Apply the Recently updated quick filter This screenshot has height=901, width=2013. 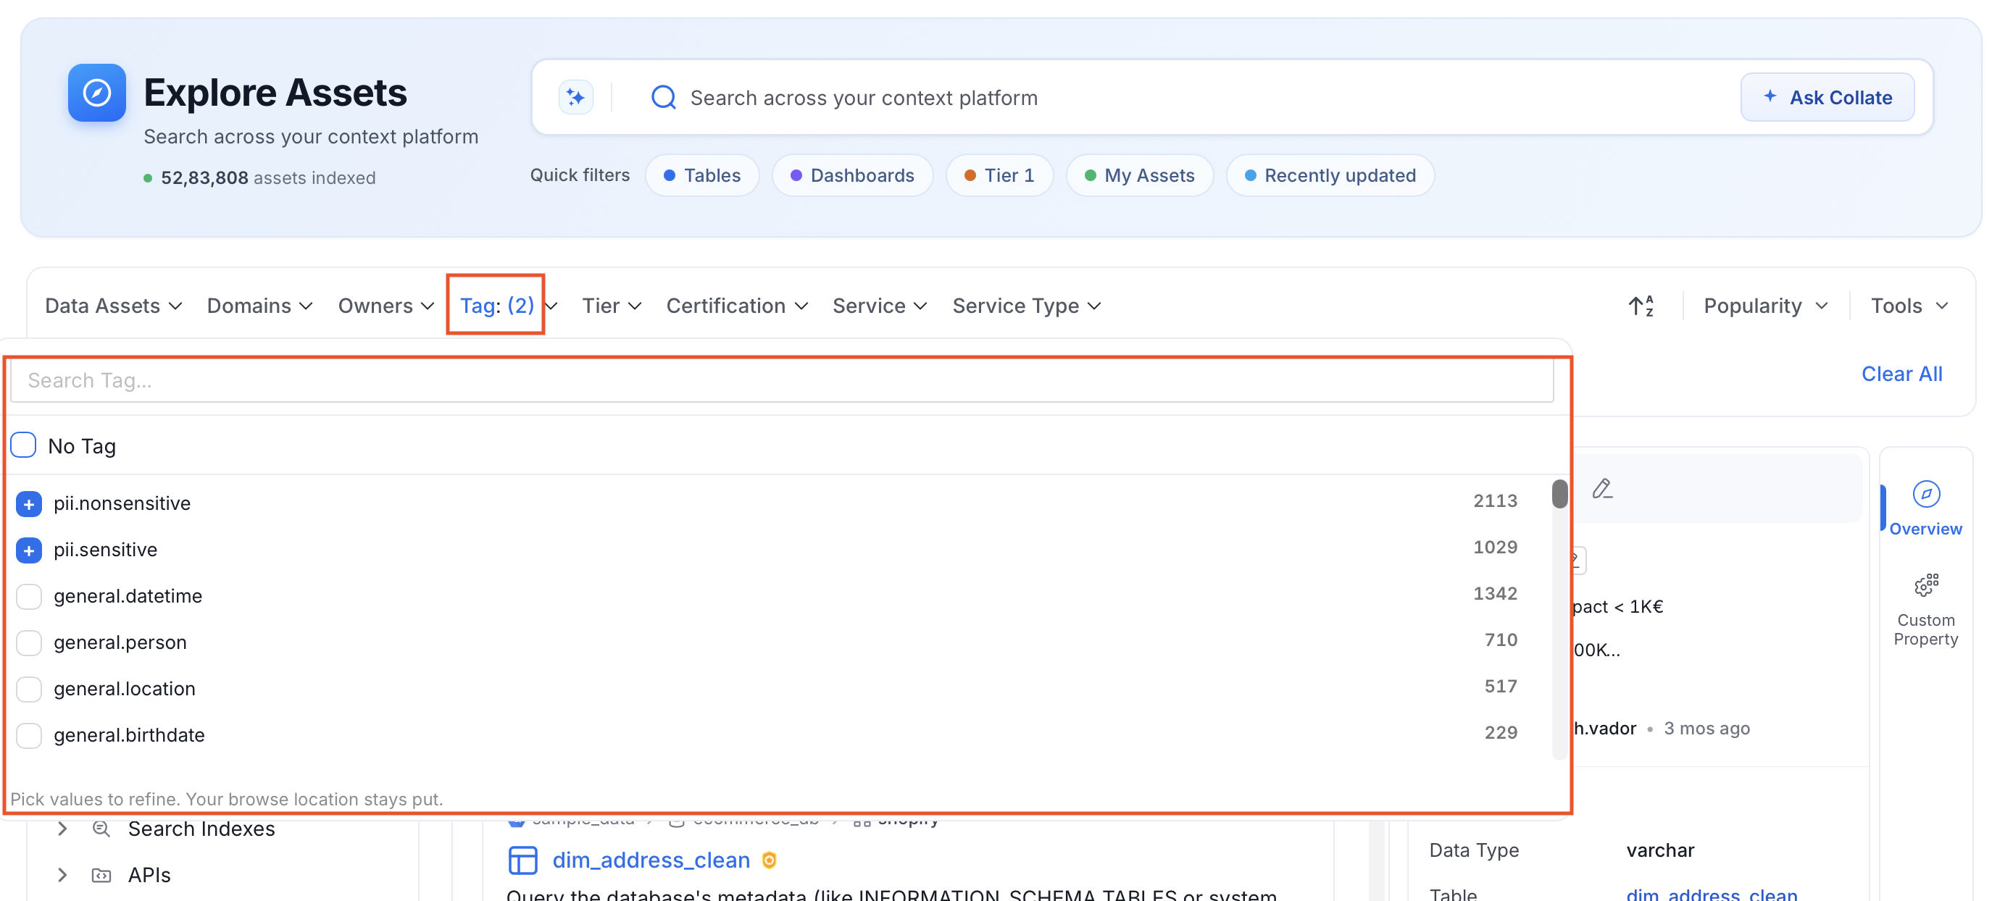(1330, 176)
